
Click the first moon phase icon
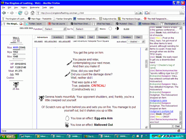[x=110, y=29]
